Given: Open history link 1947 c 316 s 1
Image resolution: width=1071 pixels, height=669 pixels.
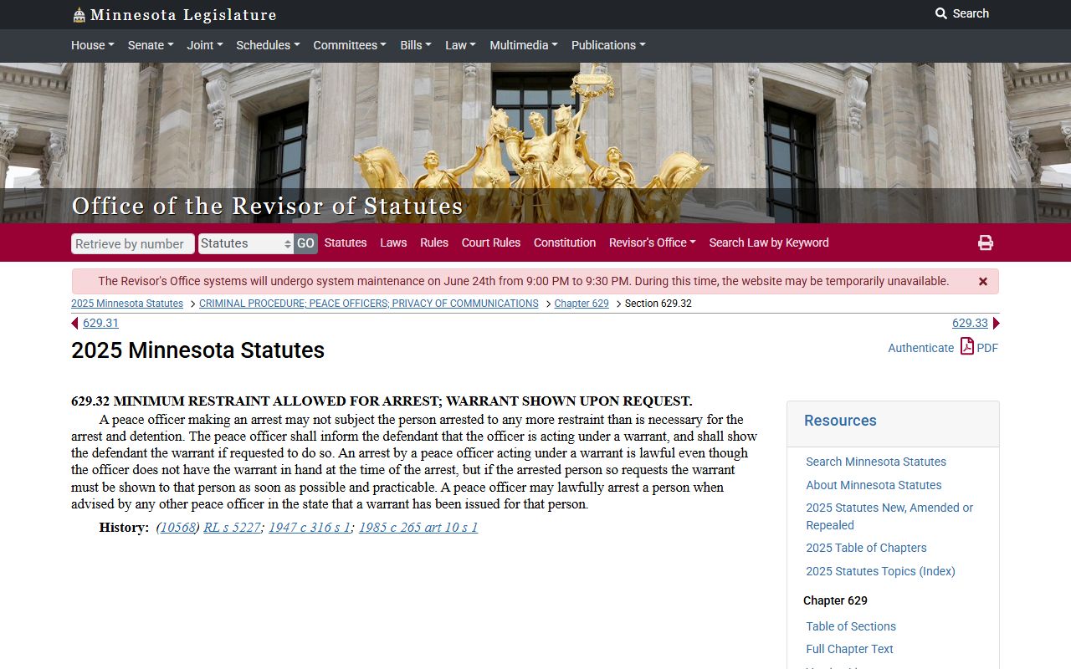Looking at the screenshot, I should pyautogui.click(x=309, y=527).
